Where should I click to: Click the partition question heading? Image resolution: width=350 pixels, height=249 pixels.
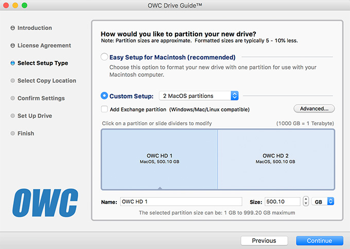179,34
